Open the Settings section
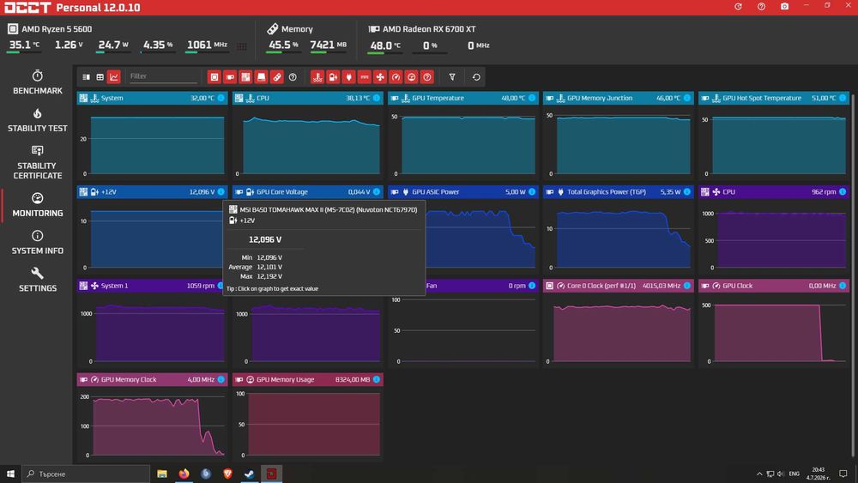This screenshot has width=858, height=483. (x=37, y=280)
